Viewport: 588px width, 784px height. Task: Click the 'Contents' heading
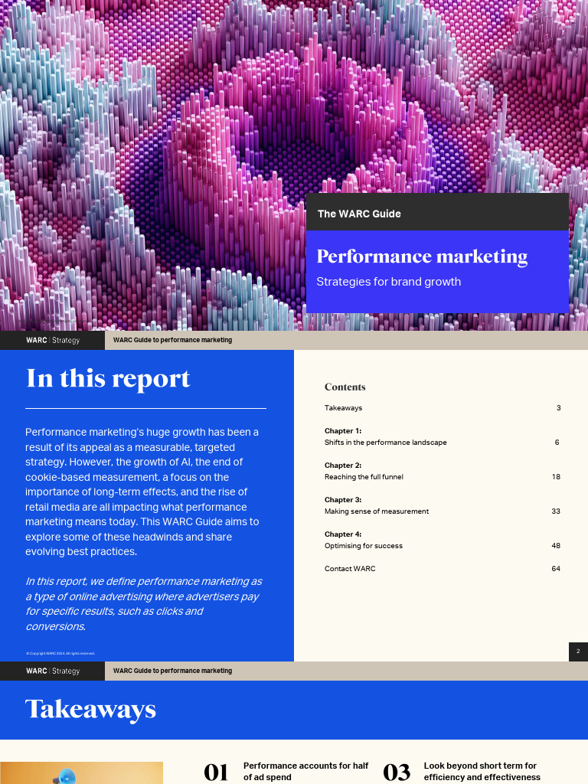345,387
